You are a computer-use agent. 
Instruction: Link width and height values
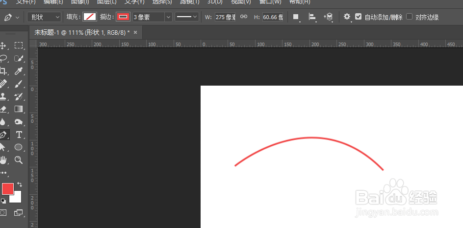244,17
